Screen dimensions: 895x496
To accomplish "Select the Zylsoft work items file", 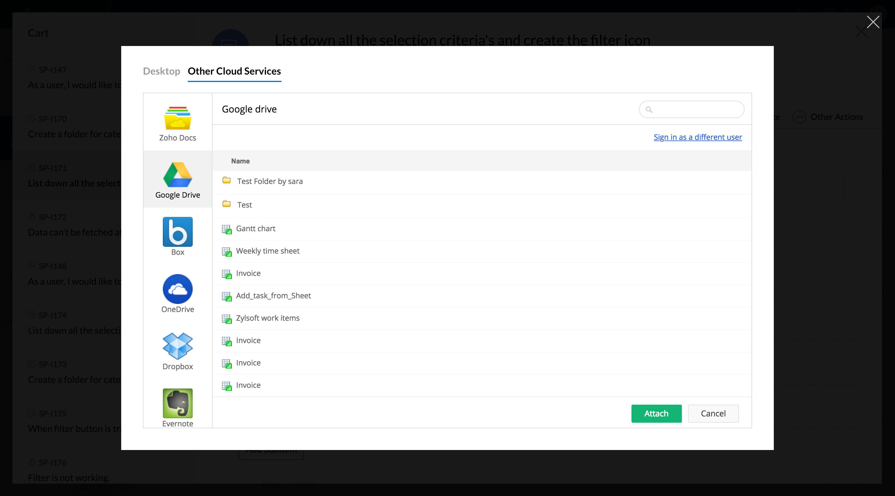I will point(268,318).
